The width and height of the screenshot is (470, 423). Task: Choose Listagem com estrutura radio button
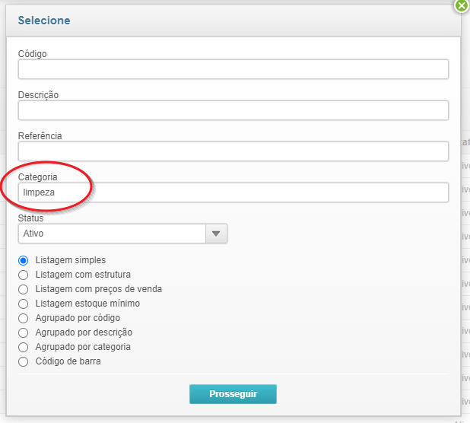pos(24,275)
